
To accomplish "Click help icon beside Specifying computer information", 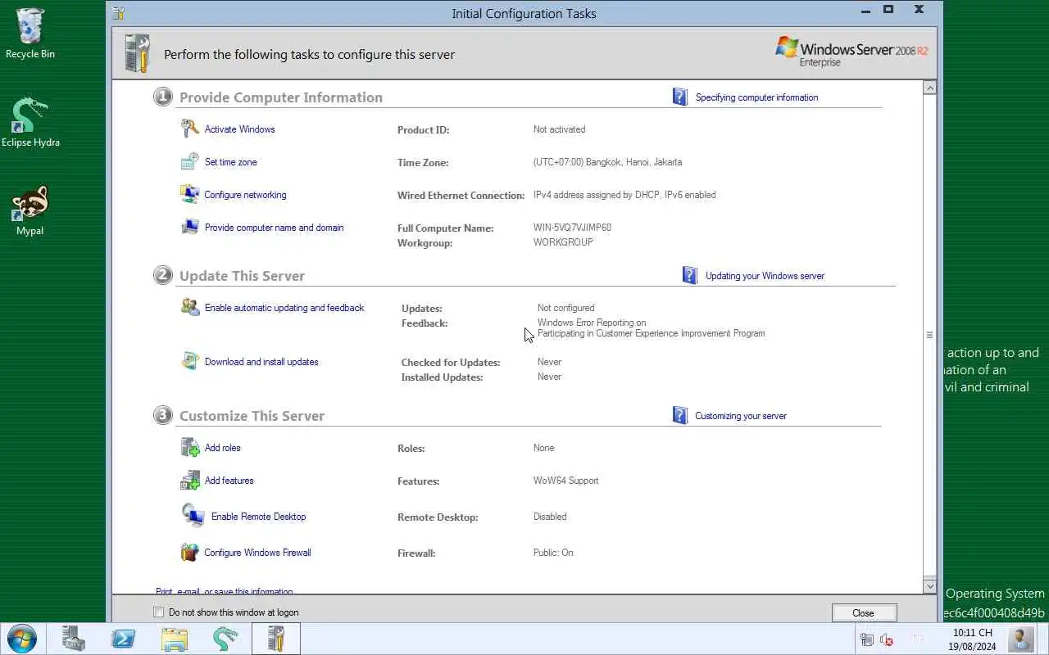I will [x=680, y=97].
